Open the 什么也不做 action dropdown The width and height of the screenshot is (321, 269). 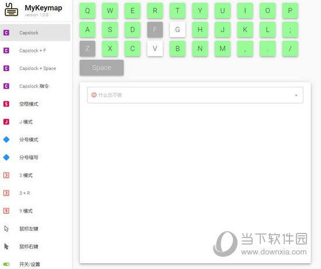coord(195,95)
